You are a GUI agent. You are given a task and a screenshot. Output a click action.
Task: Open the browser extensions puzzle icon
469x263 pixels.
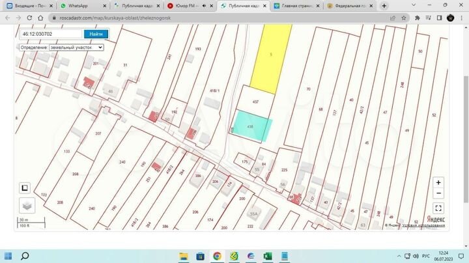pos(418,18)
